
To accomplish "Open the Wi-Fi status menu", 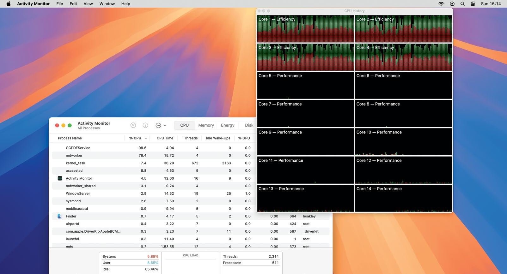I will [441, 4].
